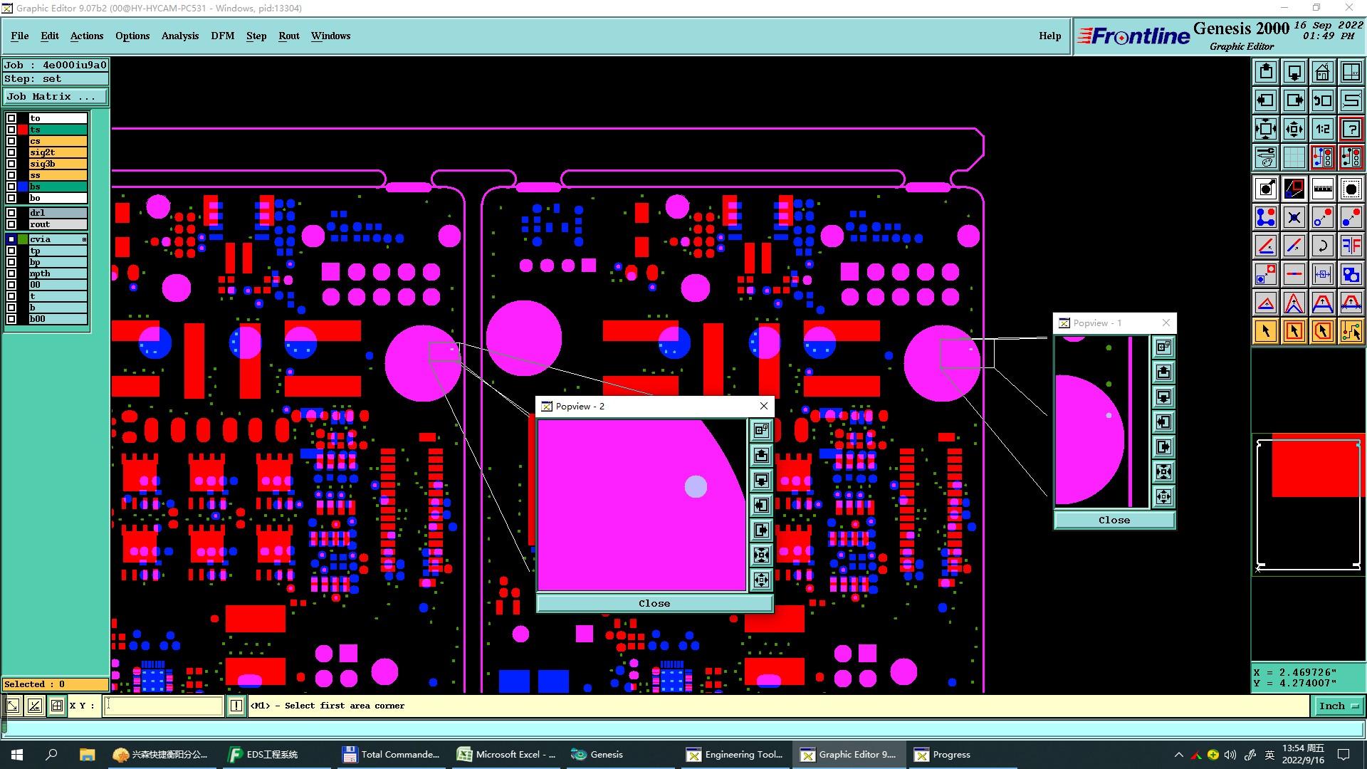
Task: Click the Job Matrix button
Action: 56,97
